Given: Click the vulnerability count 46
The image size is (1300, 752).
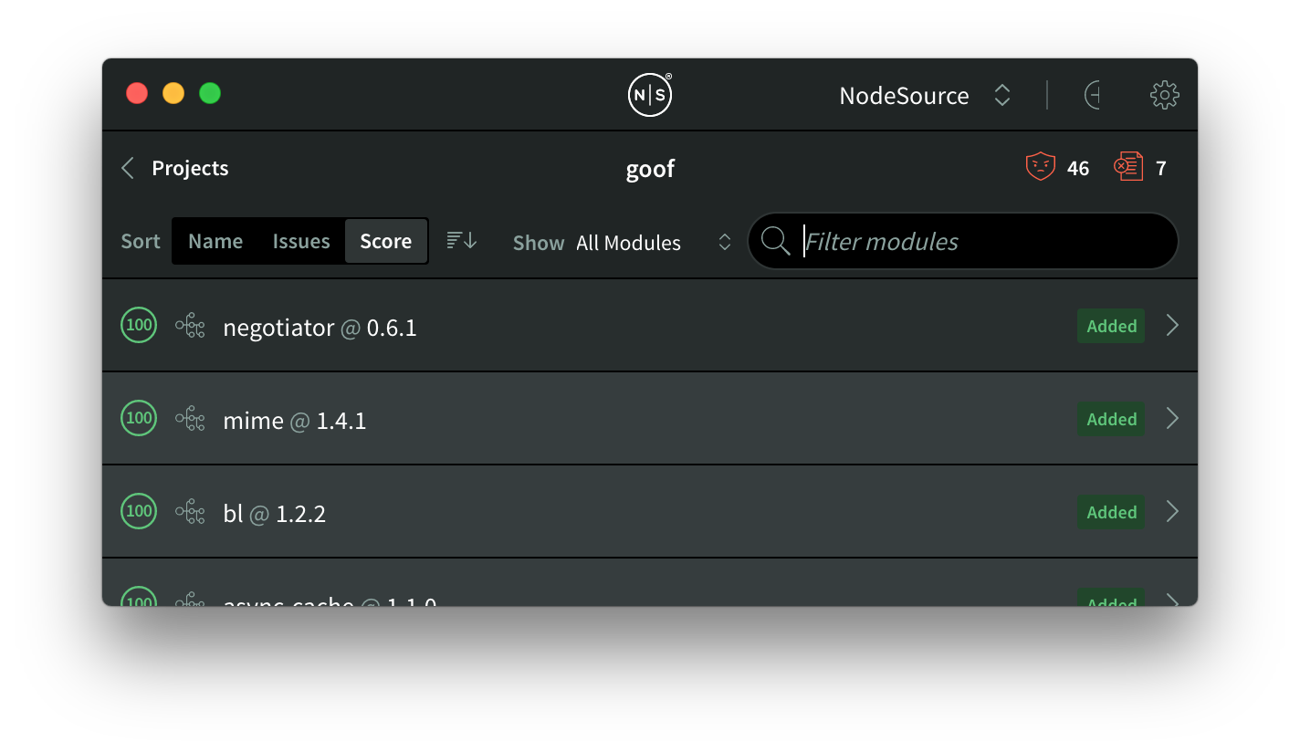Looking at the screenshot, I should pos(1078,168).
